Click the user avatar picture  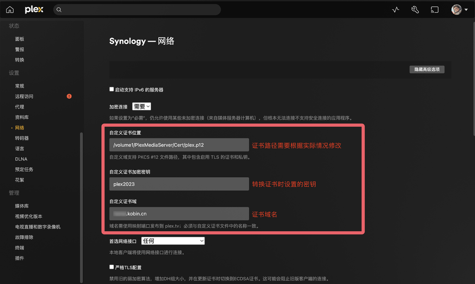(x=456, y=9)
